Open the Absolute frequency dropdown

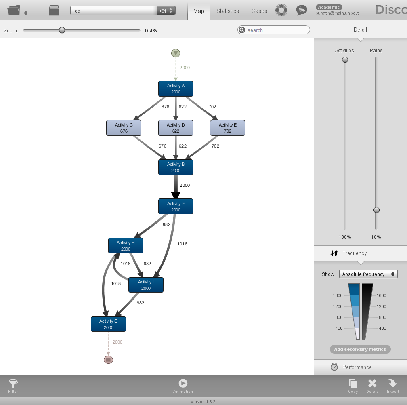[368, 274]
